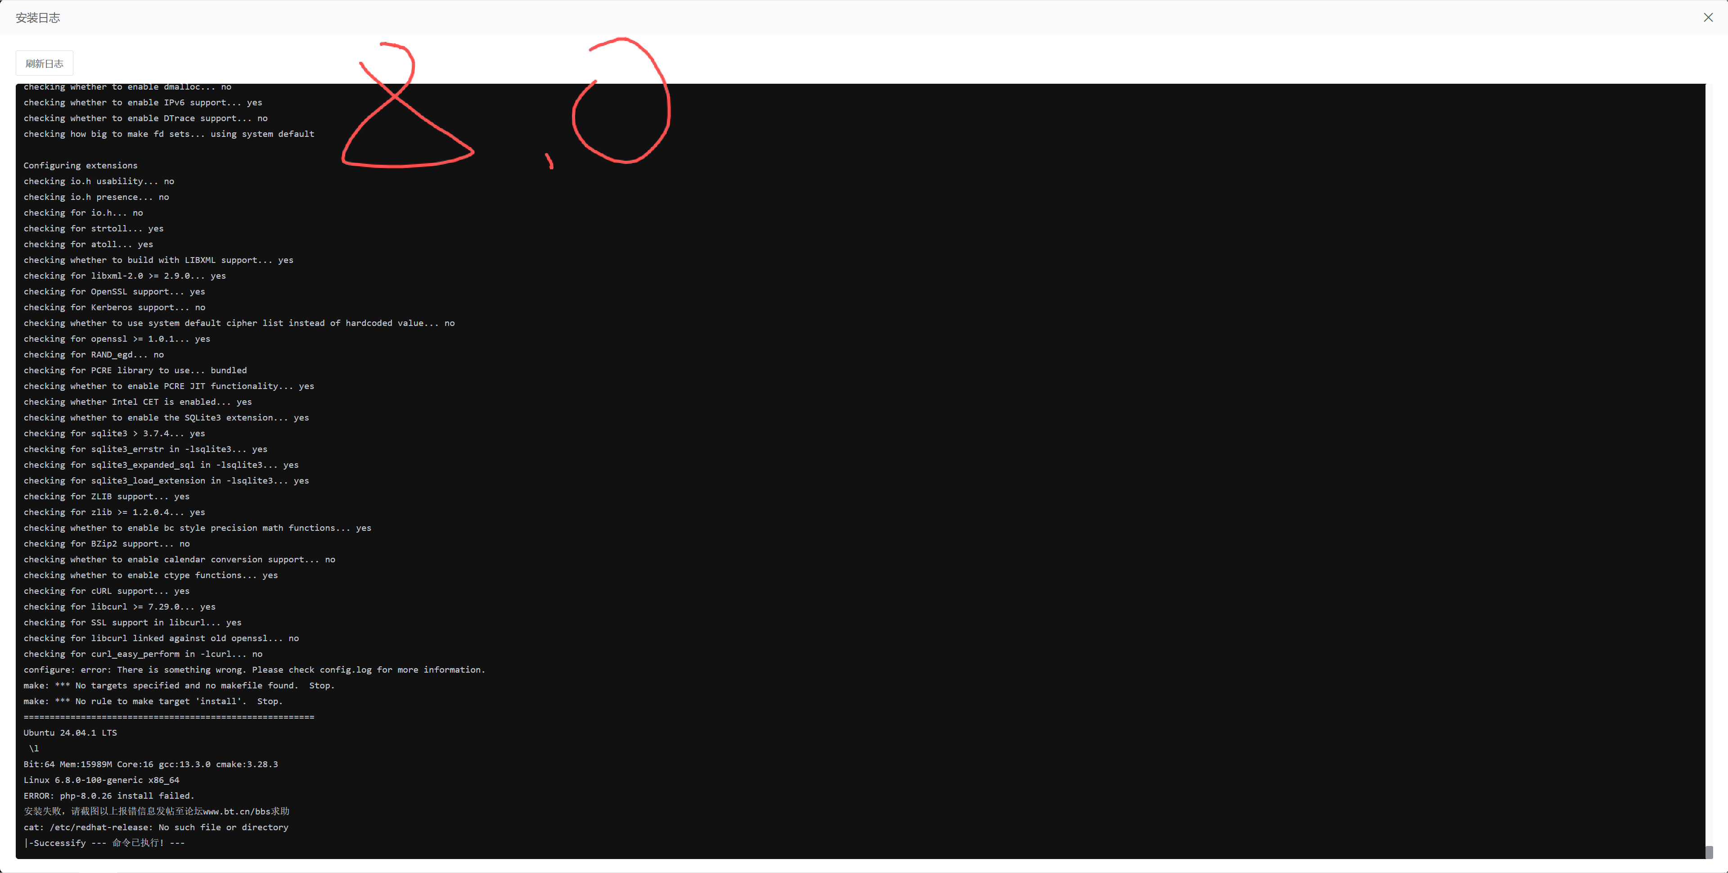Click the 'No rule to make target install' line

point(153,701)
